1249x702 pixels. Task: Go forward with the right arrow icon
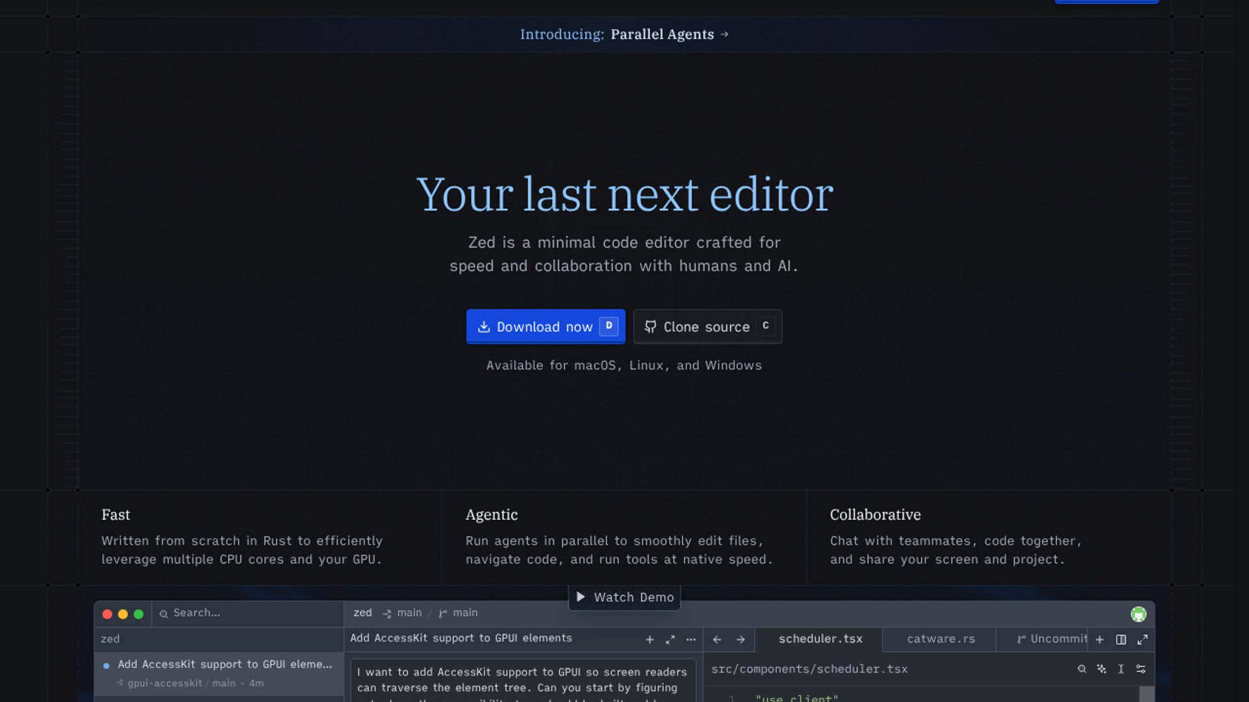point(740,640)
